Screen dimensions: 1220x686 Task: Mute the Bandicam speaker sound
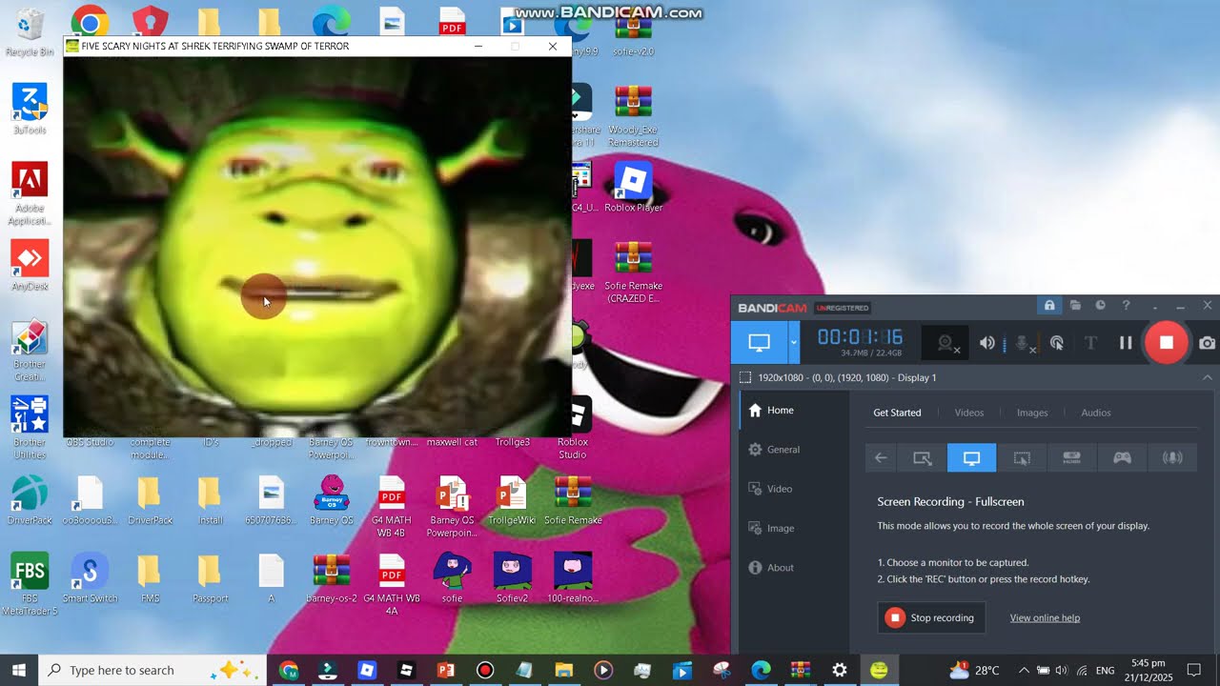pos(988,343)
